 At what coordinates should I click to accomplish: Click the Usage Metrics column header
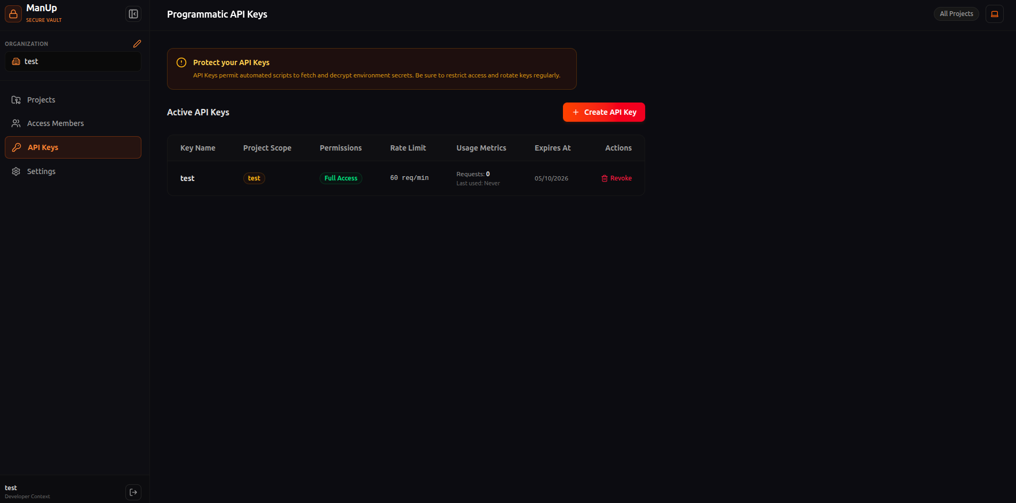481,148
